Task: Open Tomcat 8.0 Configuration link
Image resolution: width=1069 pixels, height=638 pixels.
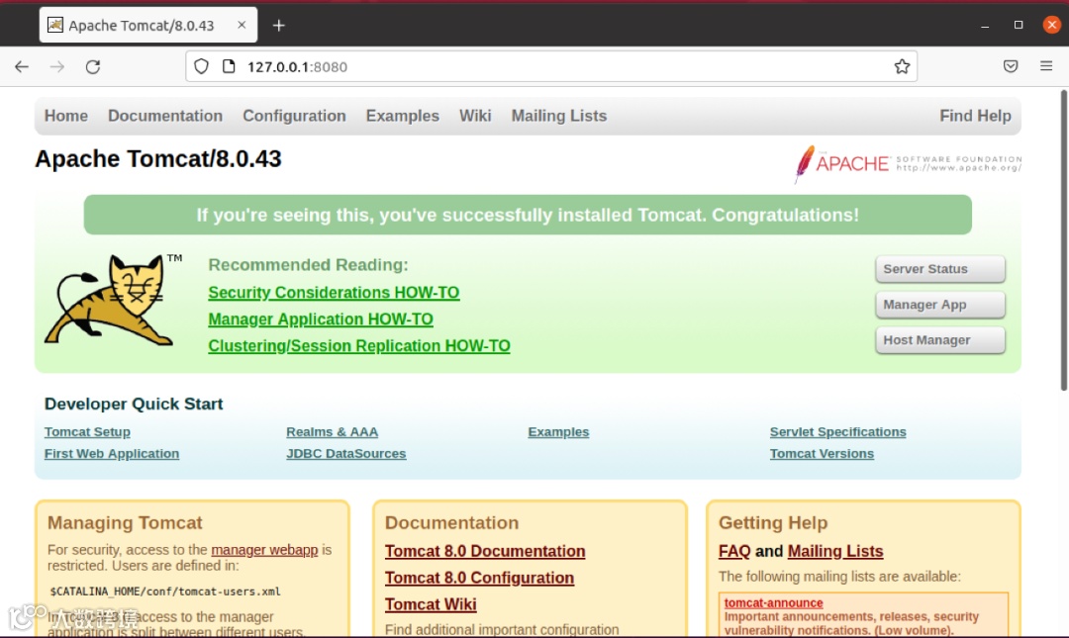Action: 479,578
